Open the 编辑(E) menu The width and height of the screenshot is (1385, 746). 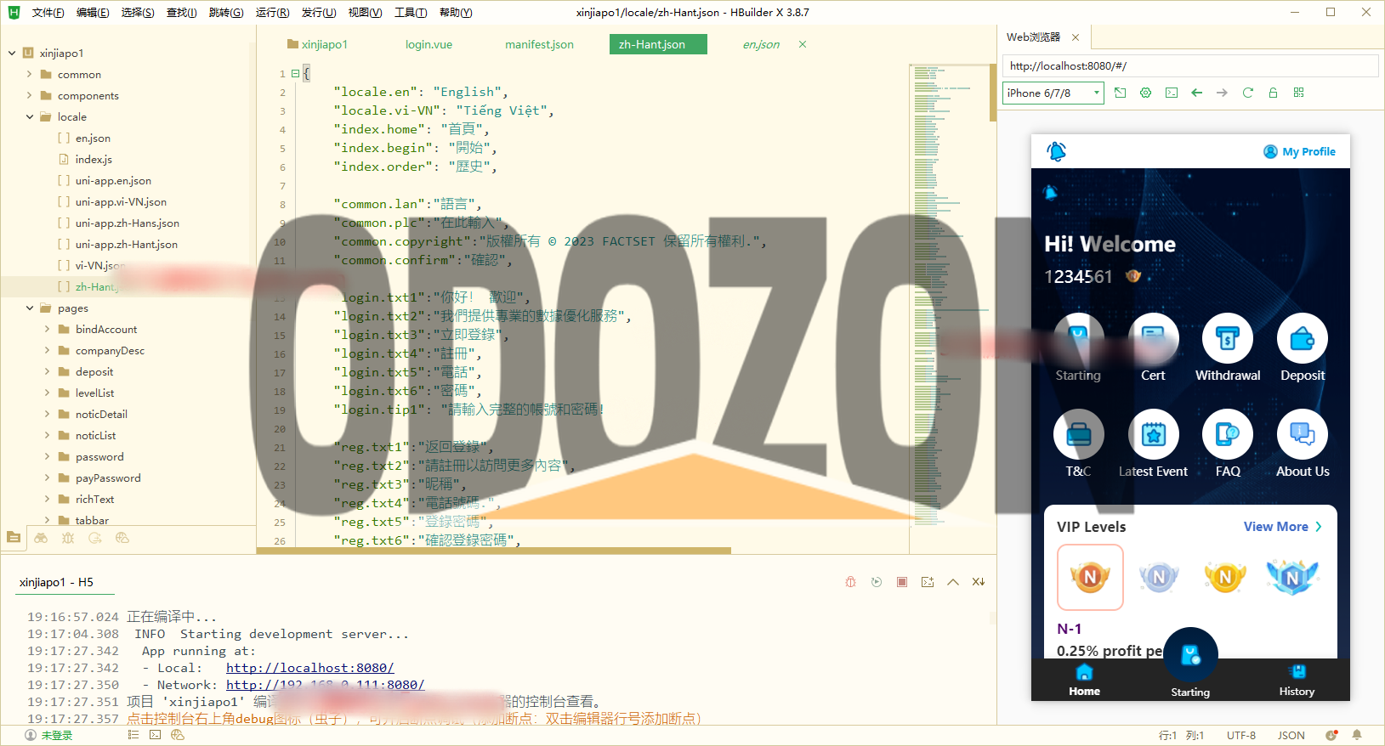[93, 13]
